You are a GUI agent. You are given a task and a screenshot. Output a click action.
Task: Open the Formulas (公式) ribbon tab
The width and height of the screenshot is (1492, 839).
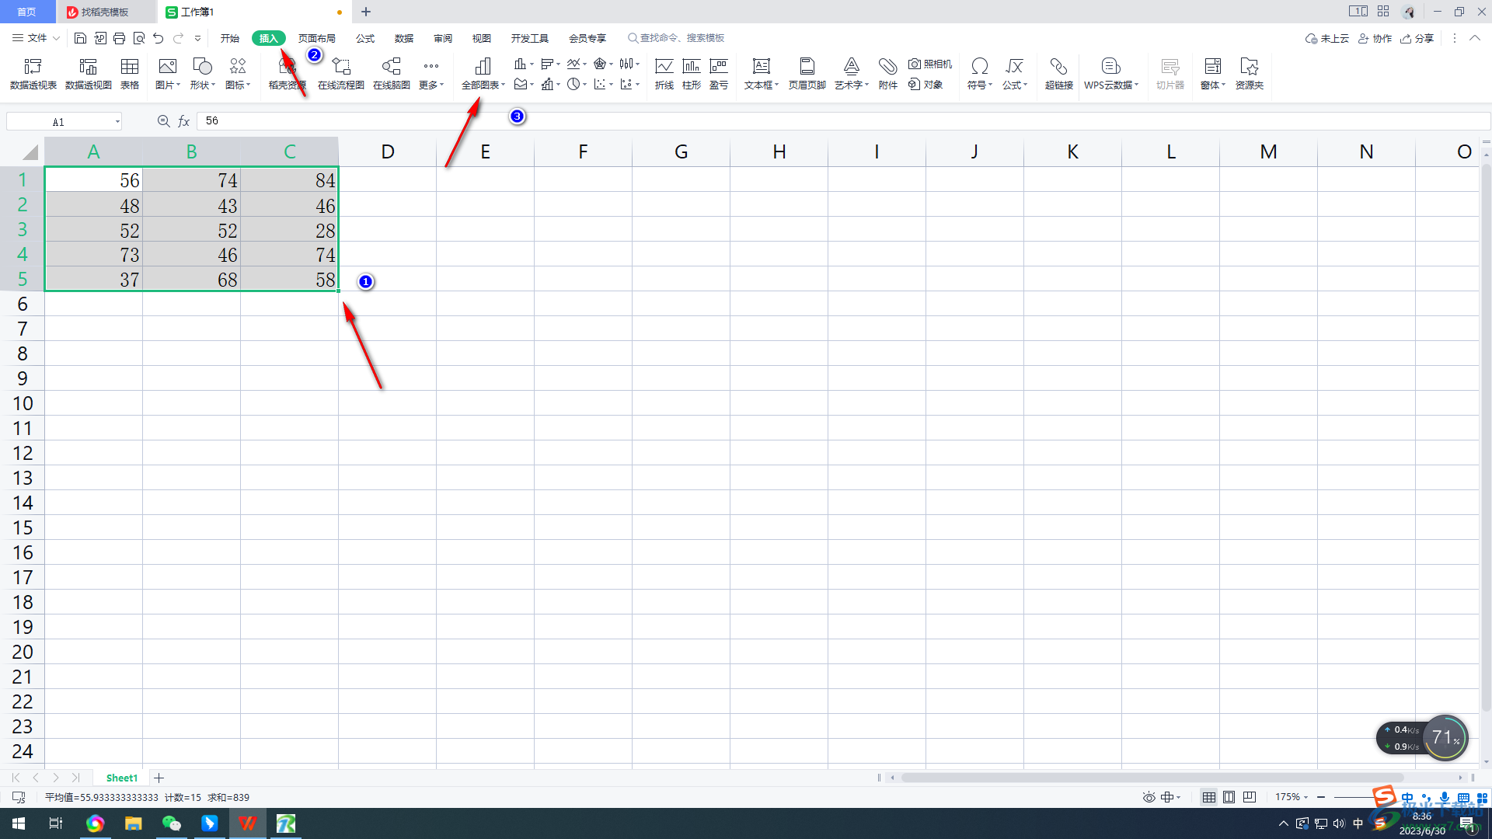click(365, 38)
